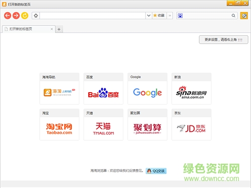Image resolution: width=251 pixels, height=188 pixels.
Task: Focus the address bar input
Action: point(92,16)
